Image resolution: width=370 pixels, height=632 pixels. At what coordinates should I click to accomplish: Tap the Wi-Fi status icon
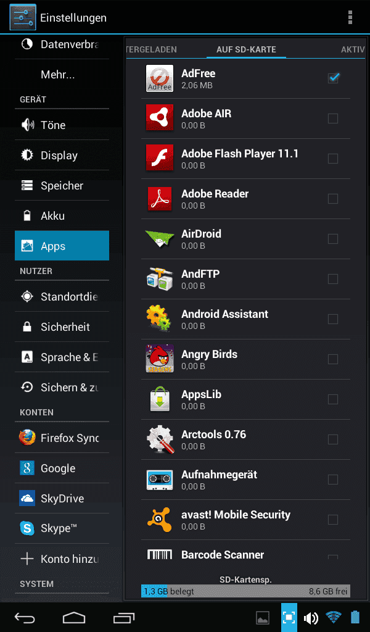(x=334, y=617)
